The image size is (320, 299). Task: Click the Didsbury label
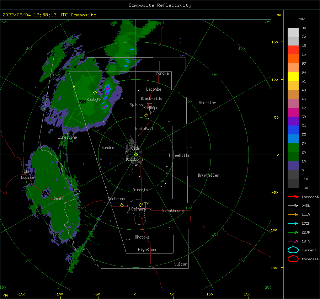tap(134, 159)
